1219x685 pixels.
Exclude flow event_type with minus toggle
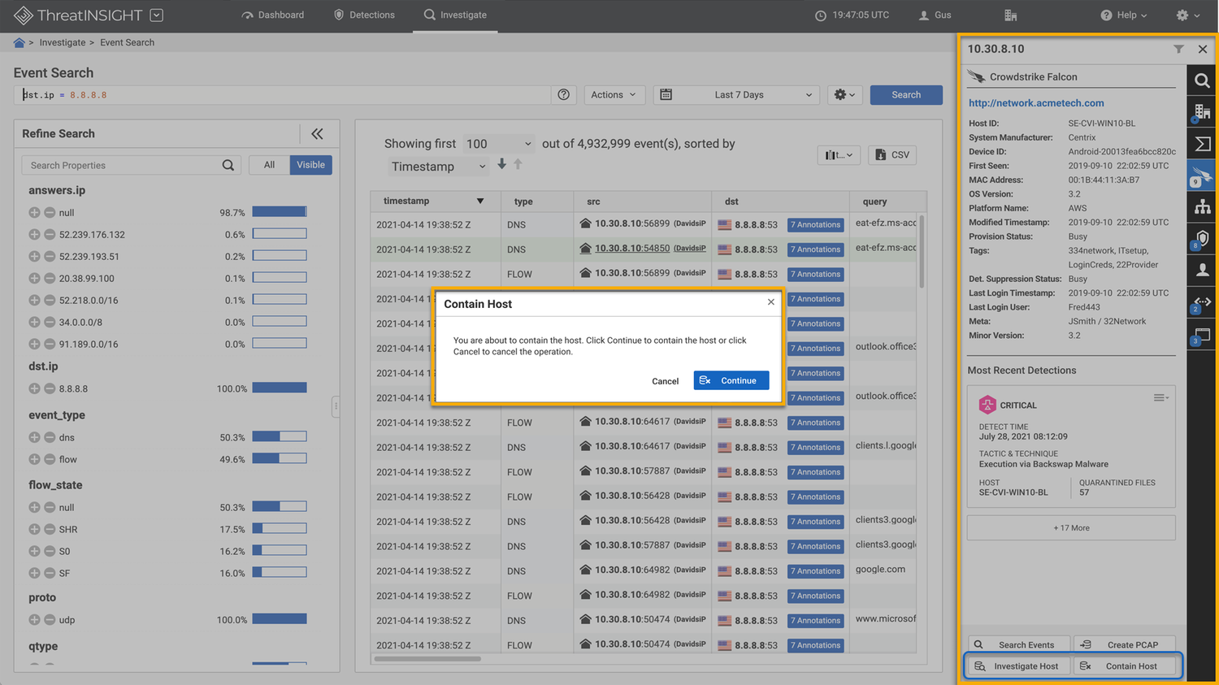click(50, 459)
